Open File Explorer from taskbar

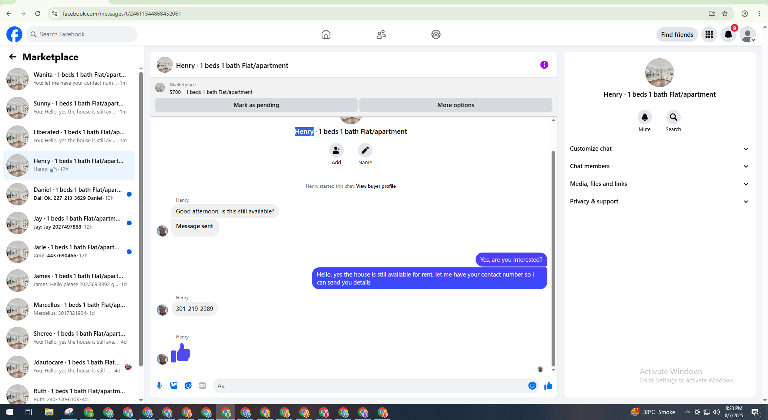tap(49, 412)
